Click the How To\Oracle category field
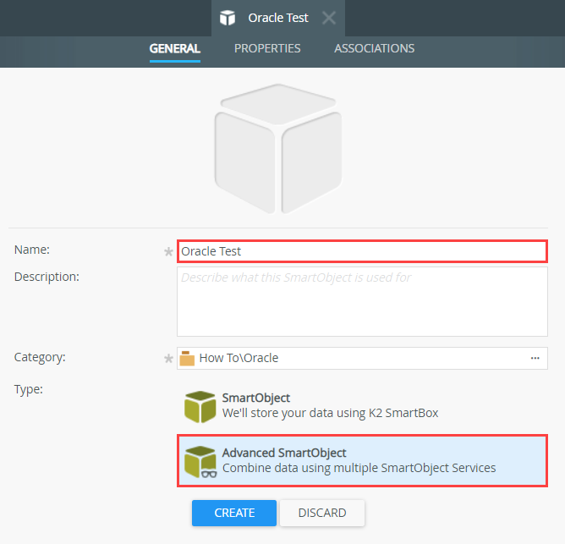Image resolution: width=565 pixels, height=544 pixels. point(362,358)
